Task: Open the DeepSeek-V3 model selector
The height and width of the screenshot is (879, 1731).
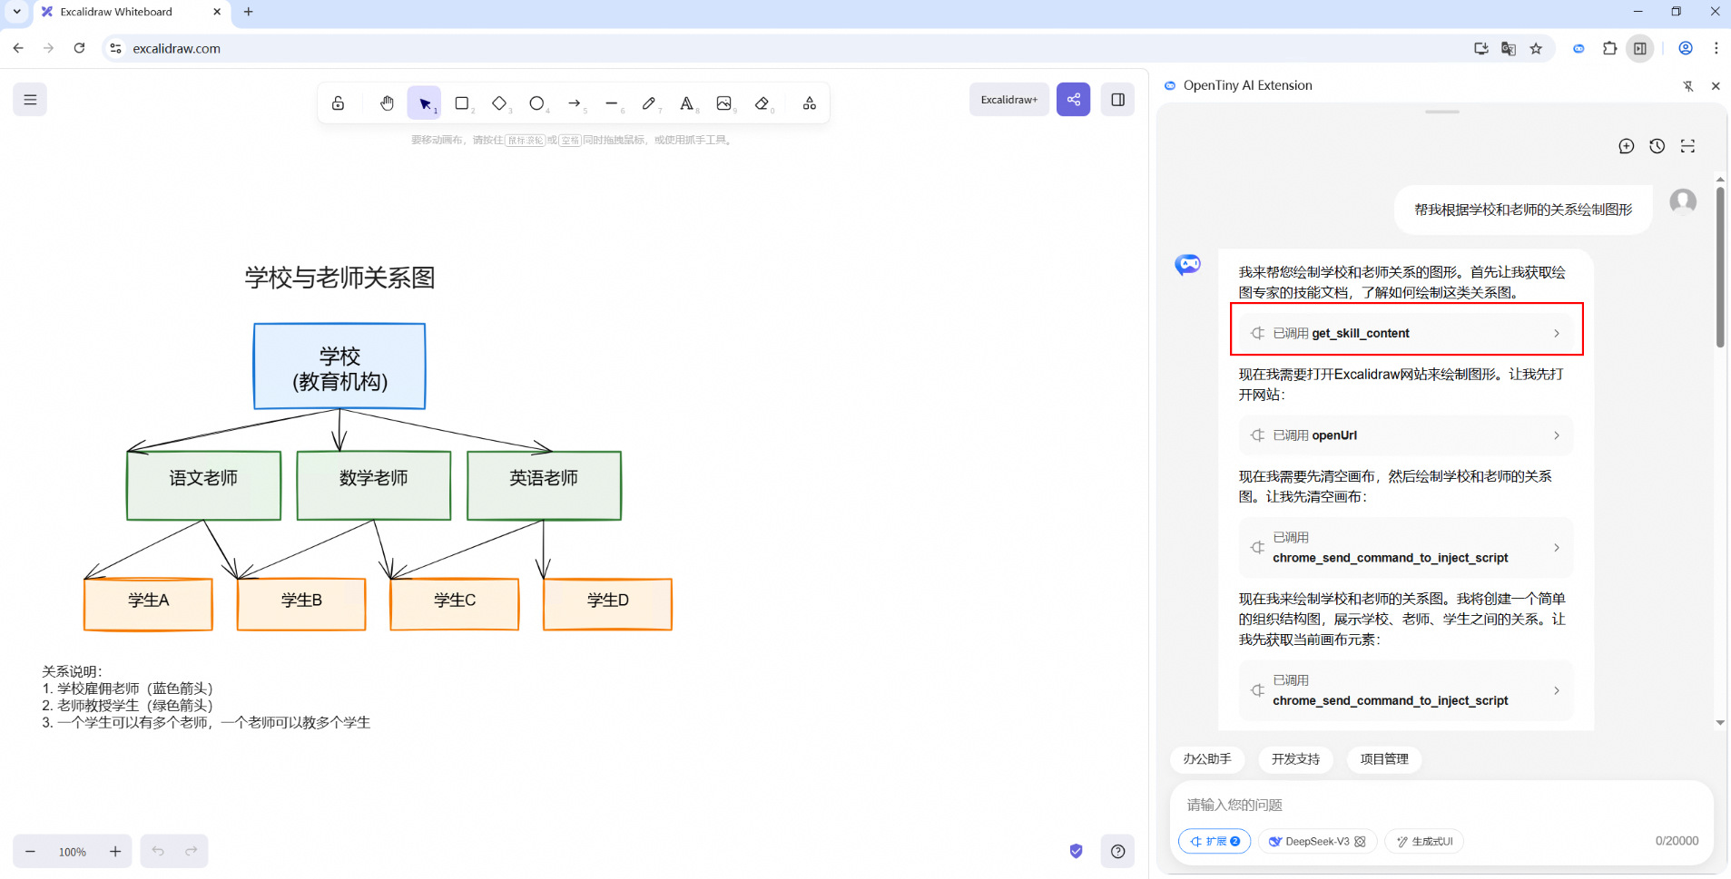Action: point(1317,842)
